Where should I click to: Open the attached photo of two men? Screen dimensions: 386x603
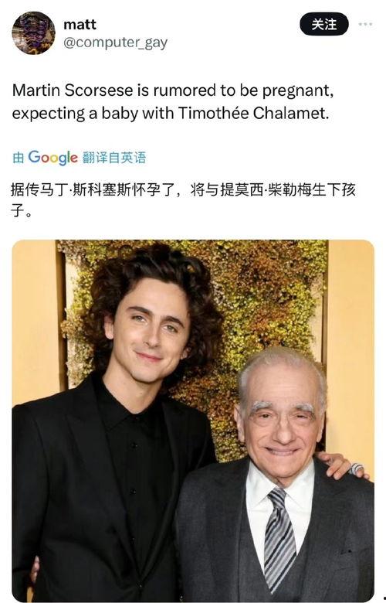pos(193,421)
